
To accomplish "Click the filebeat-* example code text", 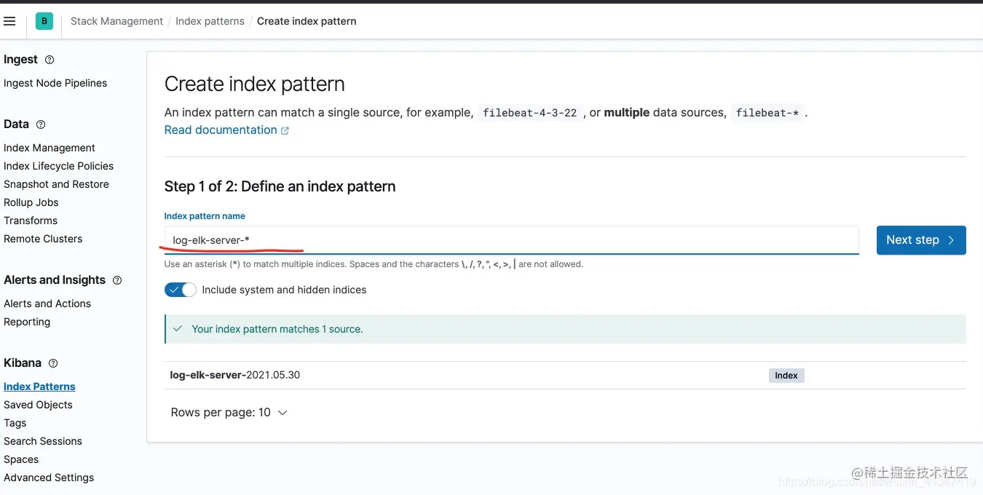I will [767, 113].
